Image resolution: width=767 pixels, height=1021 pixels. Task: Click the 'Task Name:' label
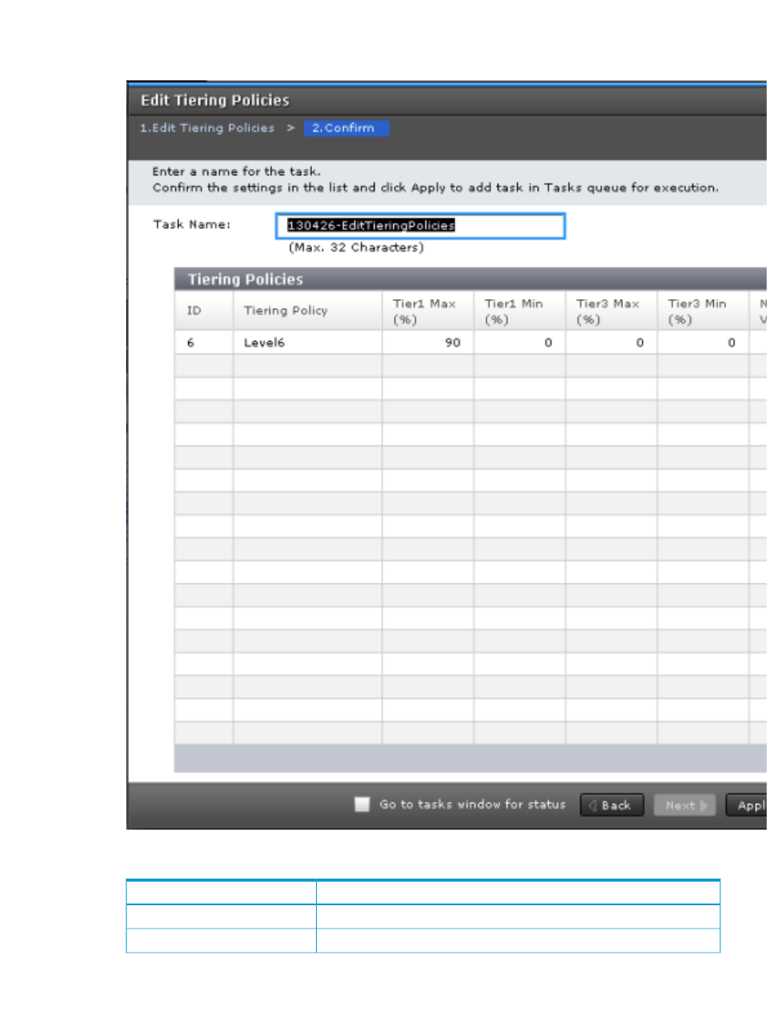coord(192,224)
